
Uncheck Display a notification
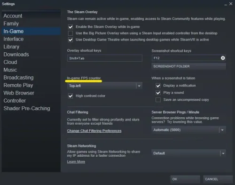[x=158, y=86]
